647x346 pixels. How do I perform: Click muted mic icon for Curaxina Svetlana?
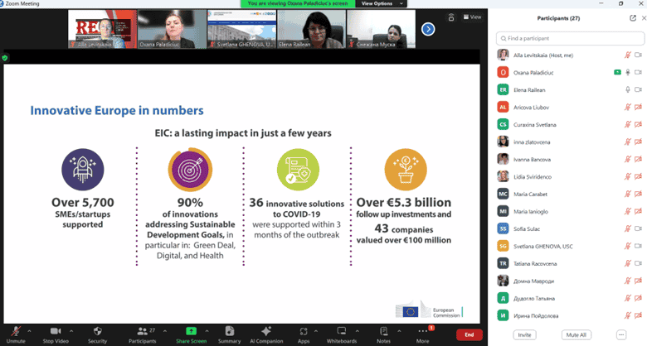[628, 124]
